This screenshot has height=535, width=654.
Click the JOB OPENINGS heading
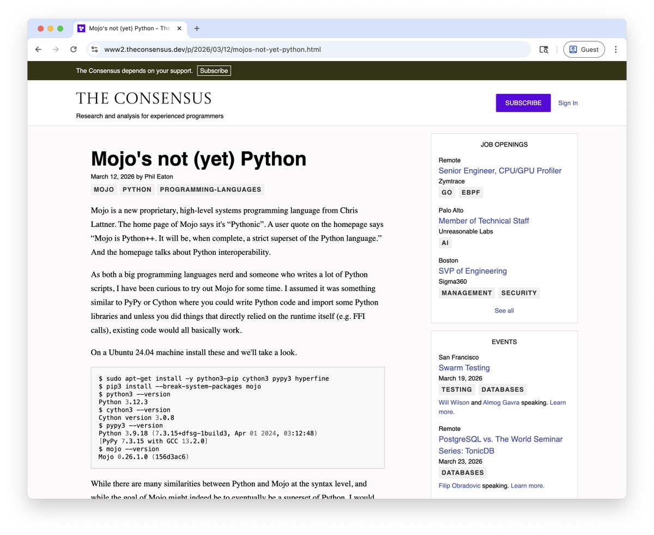tap(504, 145)
